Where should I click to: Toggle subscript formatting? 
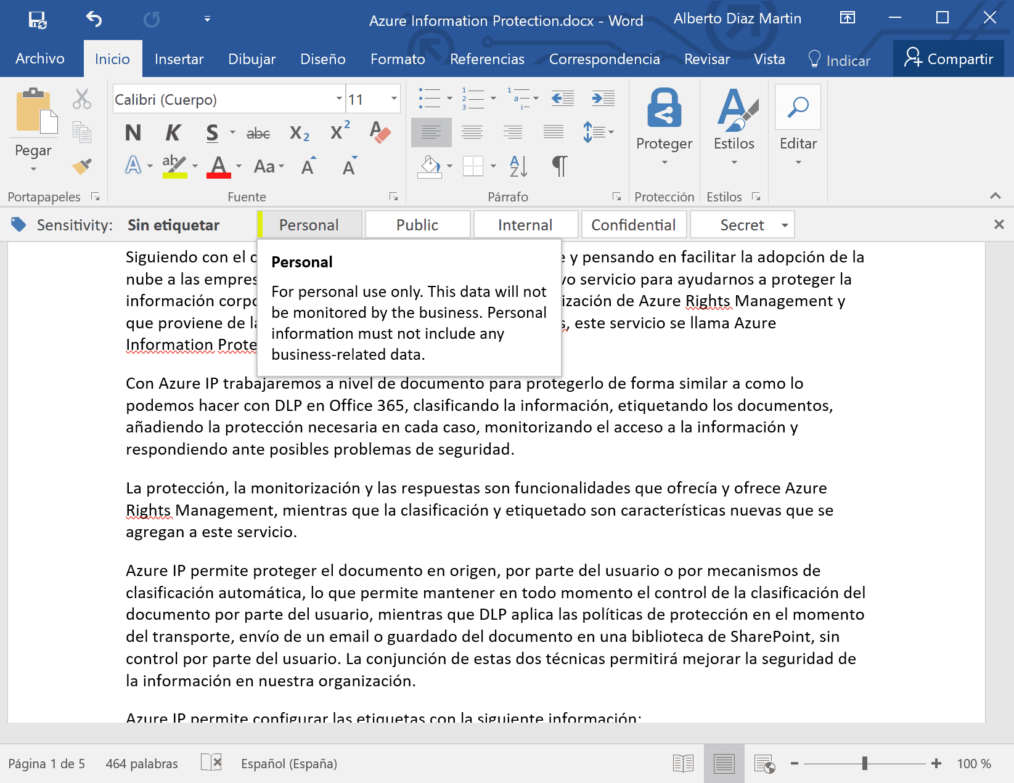pos(300,132)
